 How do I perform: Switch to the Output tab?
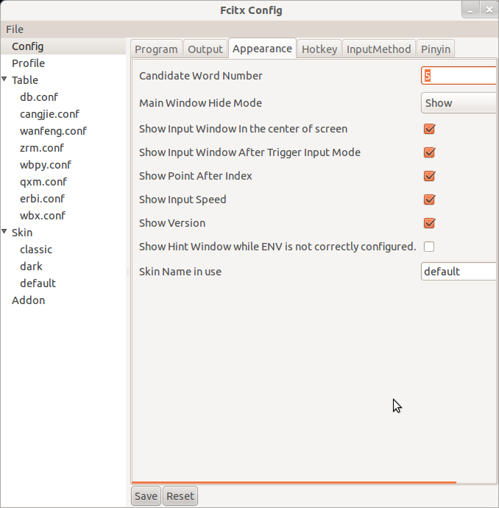205,49
